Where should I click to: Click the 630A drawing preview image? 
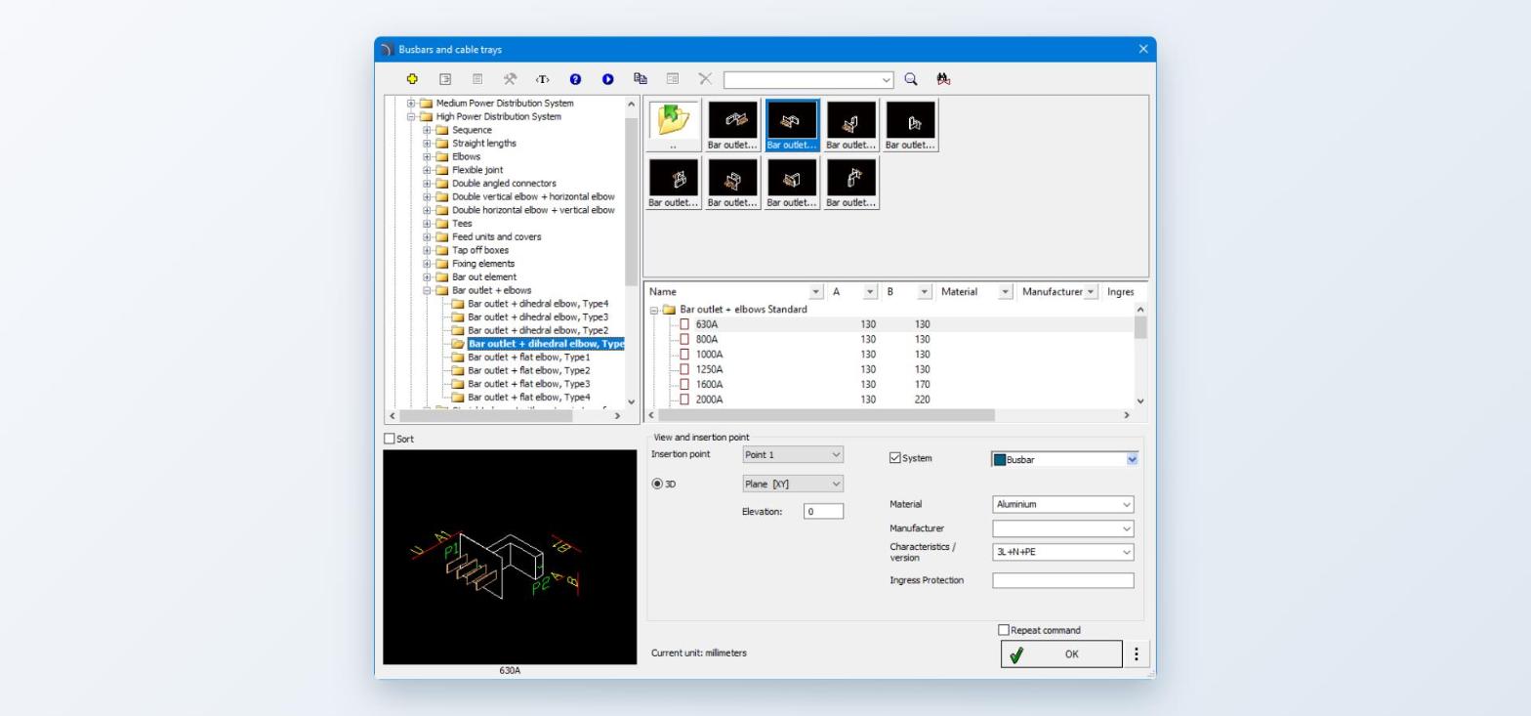(510, 557)
